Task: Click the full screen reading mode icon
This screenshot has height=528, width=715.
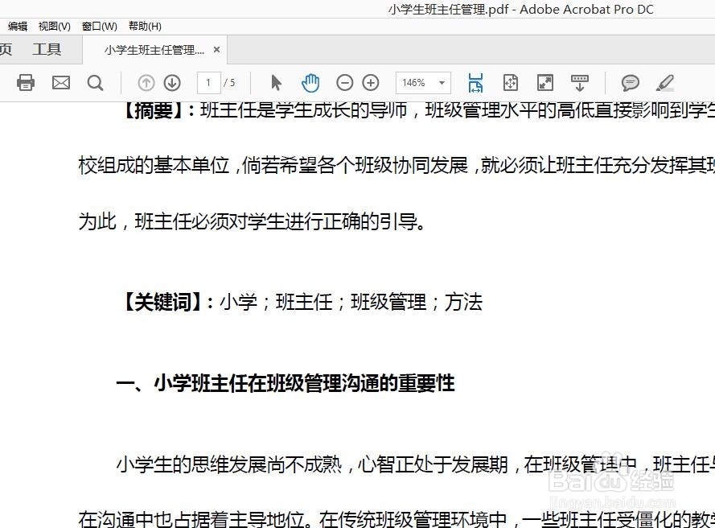Action: 545,82
